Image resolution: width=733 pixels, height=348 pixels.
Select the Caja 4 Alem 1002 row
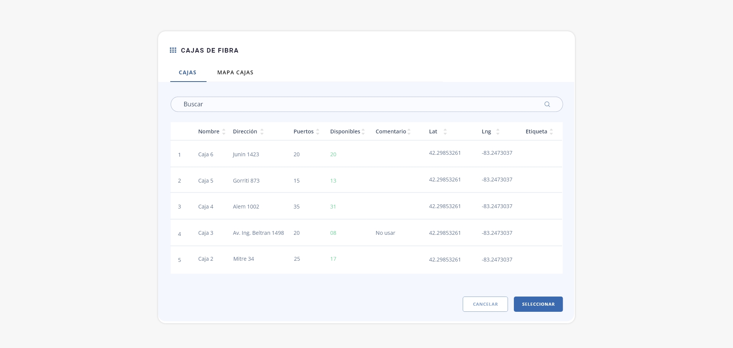click(x=366, y=206)
